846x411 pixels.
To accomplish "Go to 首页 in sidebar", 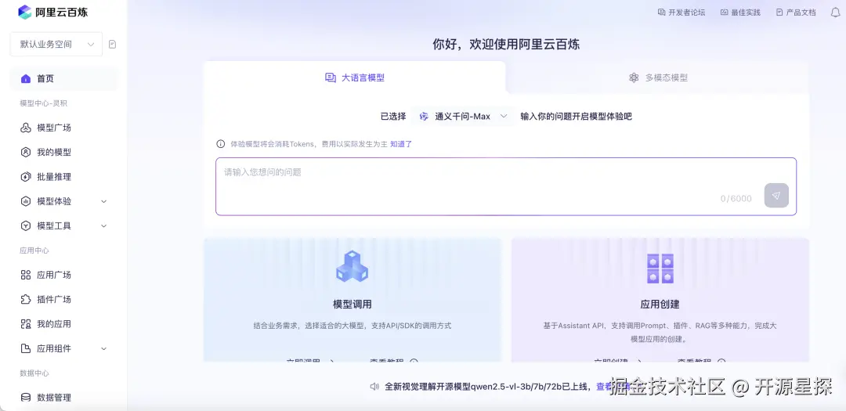I will (63, 79).
